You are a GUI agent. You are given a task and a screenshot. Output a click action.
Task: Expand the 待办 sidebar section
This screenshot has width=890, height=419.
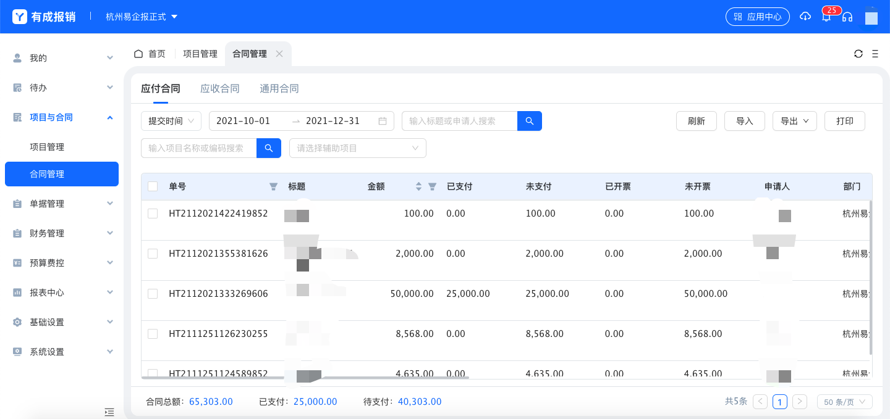[110, 88]
